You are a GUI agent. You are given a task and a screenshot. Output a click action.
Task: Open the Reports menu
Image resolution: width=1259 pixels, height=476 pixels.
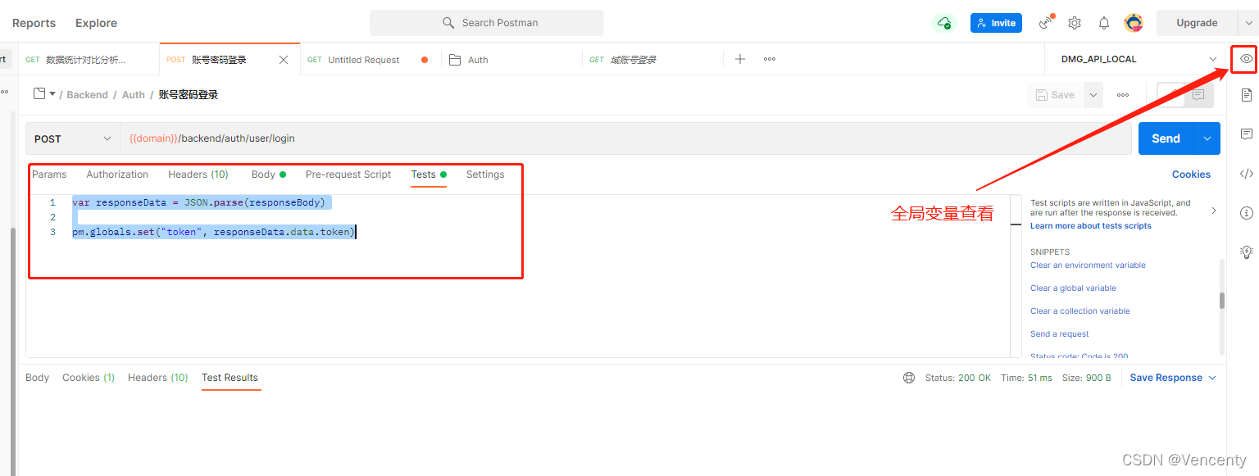34,23
